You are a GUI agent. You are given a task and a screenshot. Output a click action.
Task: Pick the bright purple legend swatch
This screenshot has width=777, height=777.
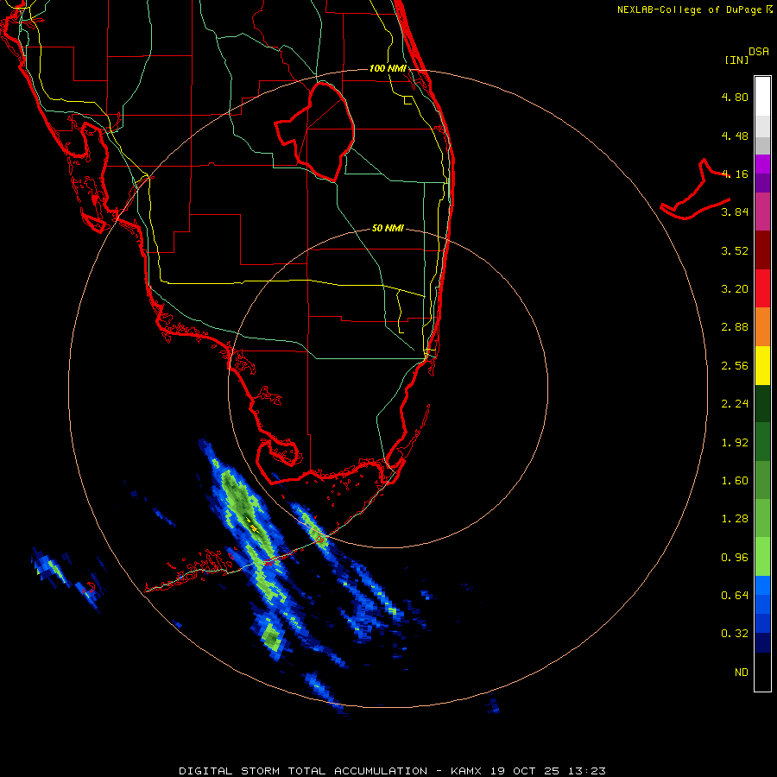(x=762, y=164)
